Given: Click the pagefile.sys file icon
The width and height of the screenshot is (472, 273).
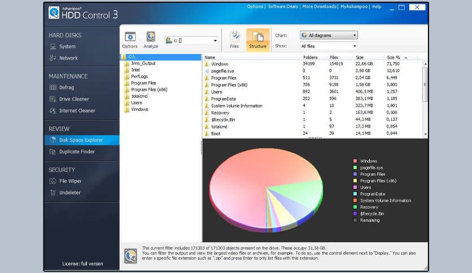Looking at the screenshot, I should 207,71.
